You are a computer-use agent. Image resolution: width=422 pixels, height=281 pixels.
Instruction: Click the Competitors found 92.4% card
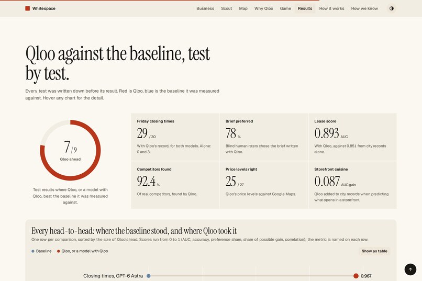click(x=175, y=185)
